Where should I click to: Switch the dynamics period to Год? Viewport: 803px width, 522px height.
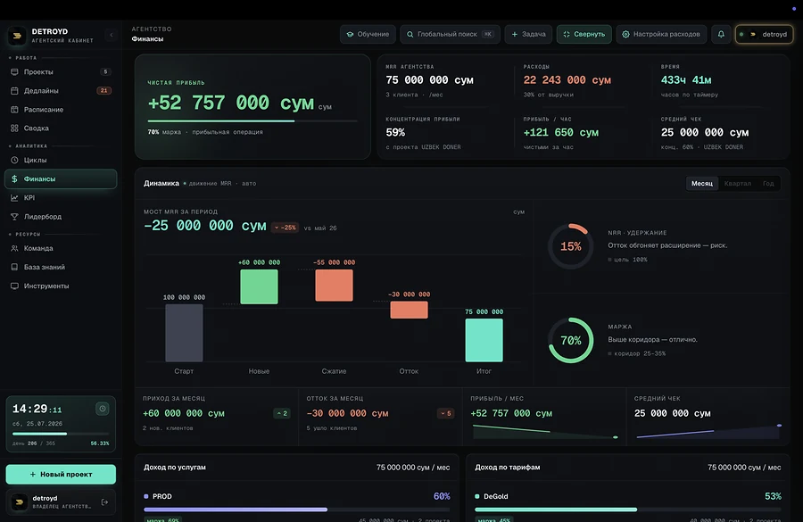click(768, 184)
